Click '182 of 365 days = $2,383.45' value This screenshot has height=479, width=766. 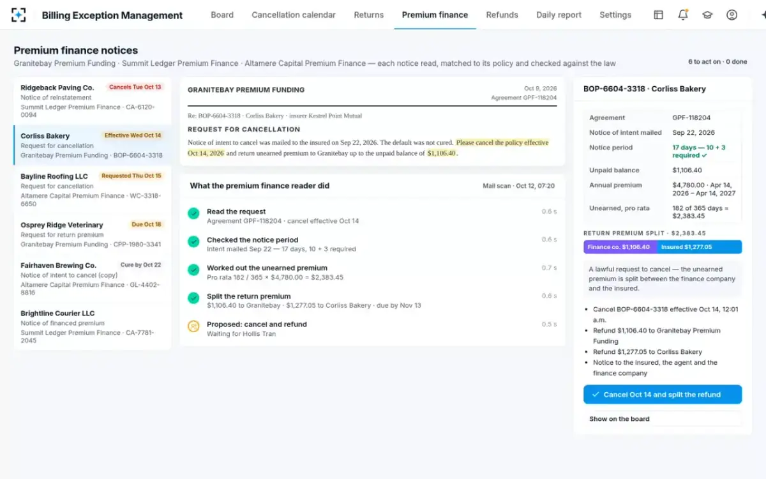pyautogui.click(x=700, y=212)
